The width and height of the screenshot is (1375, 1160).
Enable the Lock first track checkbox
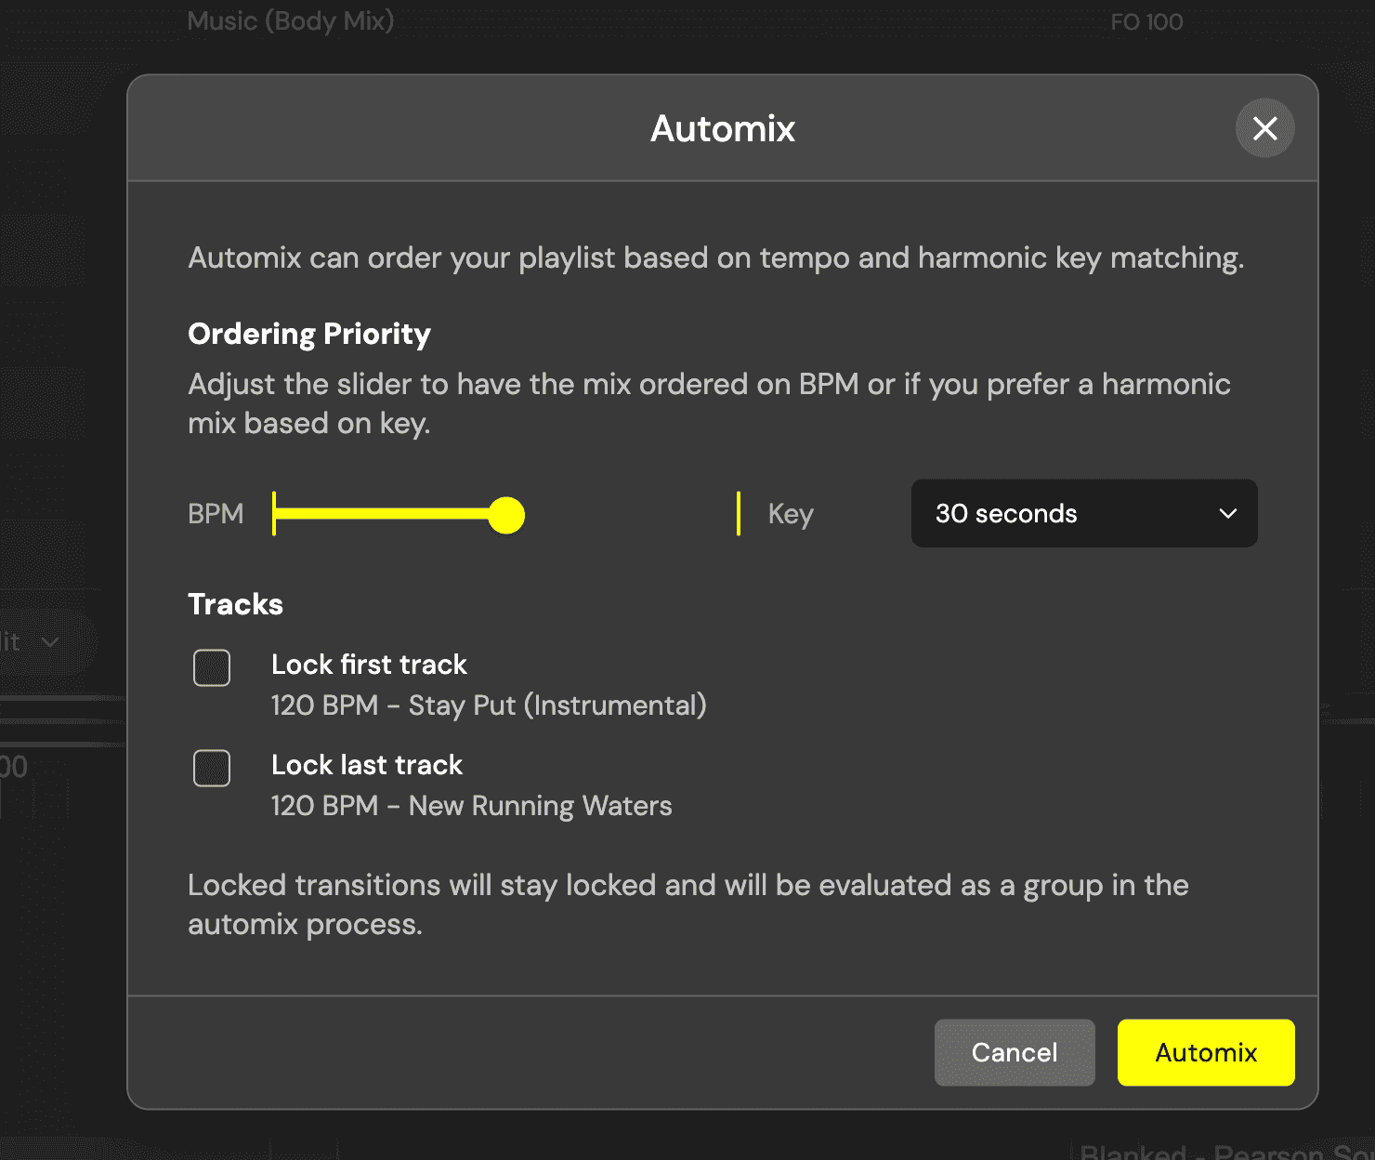212,667
